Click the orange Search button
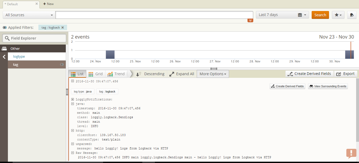 tap(320, 15)
